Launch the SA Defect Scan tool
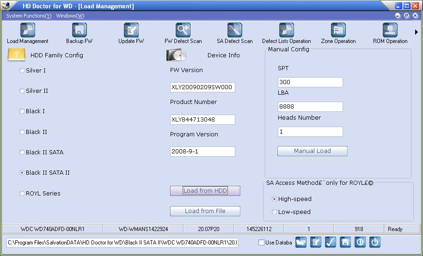Screen dimensions: 423x256 (x=235, y=30)
